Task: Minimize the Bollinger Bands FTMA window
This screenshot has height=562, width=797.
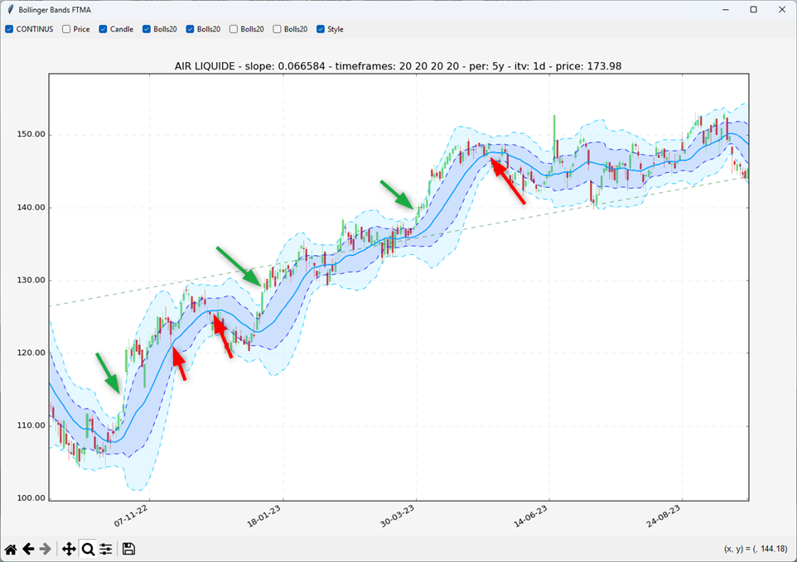Action: (x=726, y=10)
